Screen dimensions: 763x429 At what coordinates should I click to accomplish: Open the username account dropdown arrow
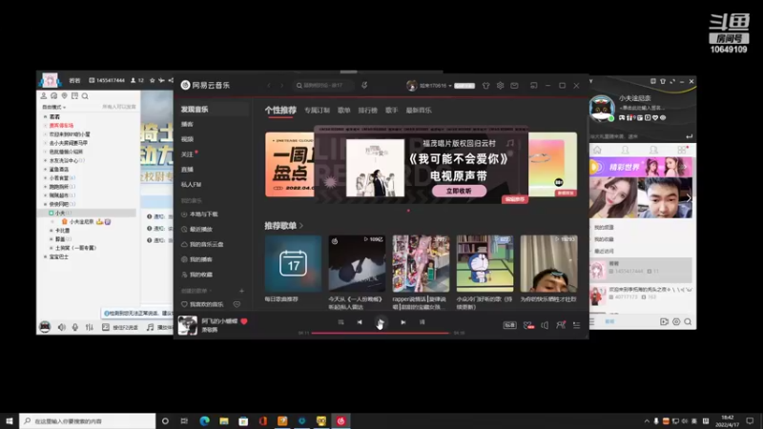coord(450,86)
